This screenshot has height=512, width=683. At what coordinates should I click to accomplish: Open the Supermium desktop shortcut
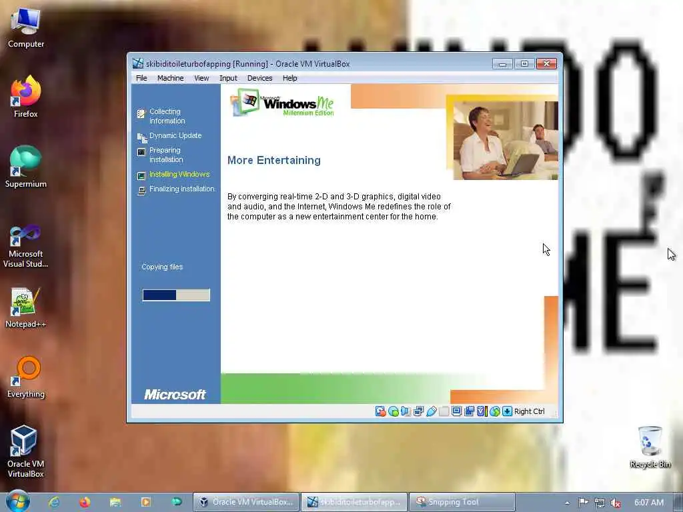(x=26, y=166)
